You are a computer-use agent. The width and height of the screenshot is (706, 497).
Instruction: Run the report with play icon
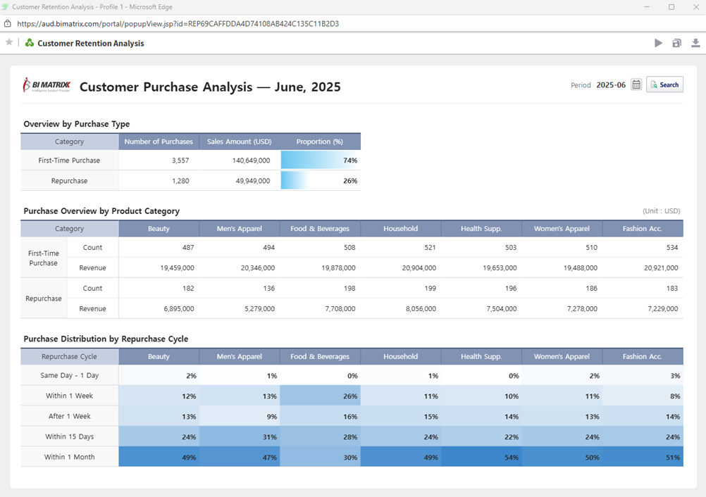pyautogui.click(x=658, y=43)
